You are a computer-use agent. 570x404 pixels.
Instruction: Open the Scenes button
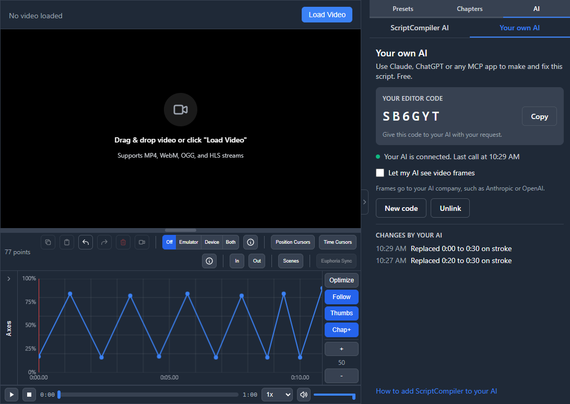pos(291,261)
